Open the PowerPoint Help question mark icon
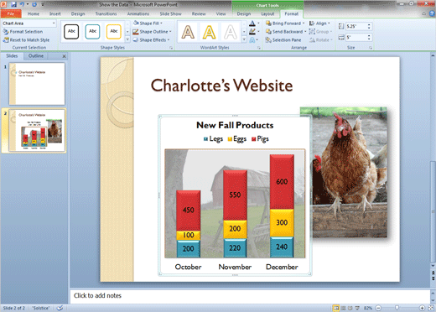This screenshot has width=436, height=312. coord(432,13)
